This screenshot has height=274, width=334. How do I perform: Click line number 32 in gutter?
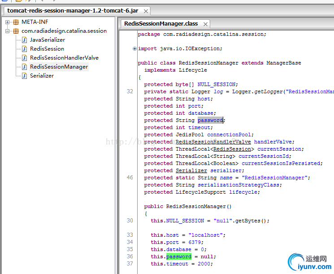pos(130,91)
